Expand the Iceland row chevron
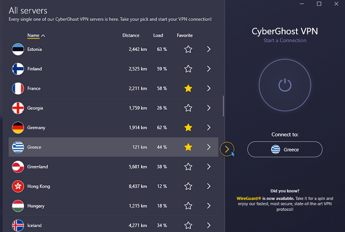The width and height of the screenshot is (345, 232). pyautogui.click(x=209, y=226)
